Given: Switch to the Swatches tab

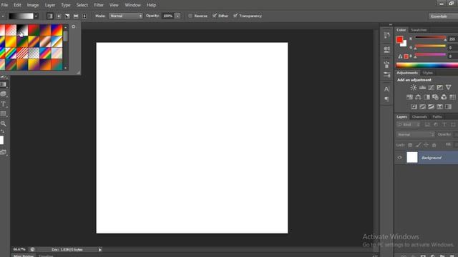Looking at the screenshot, I should pyautogui.click(x=419, y=30).
